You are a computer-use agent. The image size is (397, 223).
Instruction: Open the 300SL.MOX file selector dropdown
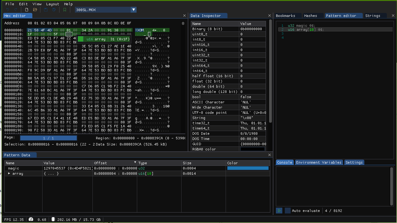tap(133, 10)
